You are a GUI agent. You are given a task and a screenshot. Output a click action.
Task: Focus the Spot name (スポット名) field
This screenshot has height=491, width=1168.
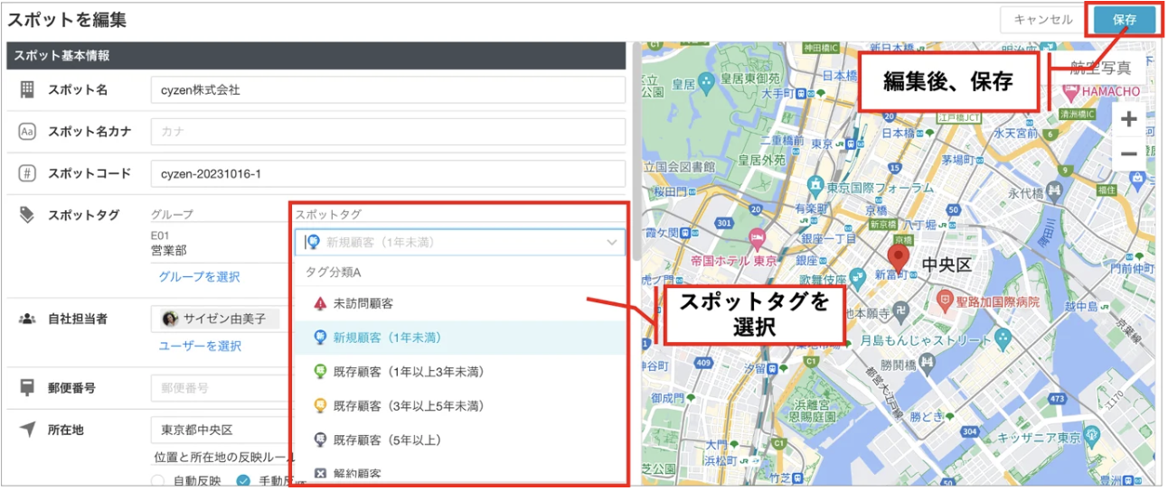click(388, 90)
